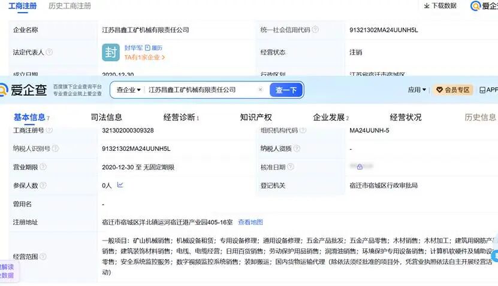Click help icon next to 纳税人识别号
Screen dimensions: 498x286
[x=55, y=148]
